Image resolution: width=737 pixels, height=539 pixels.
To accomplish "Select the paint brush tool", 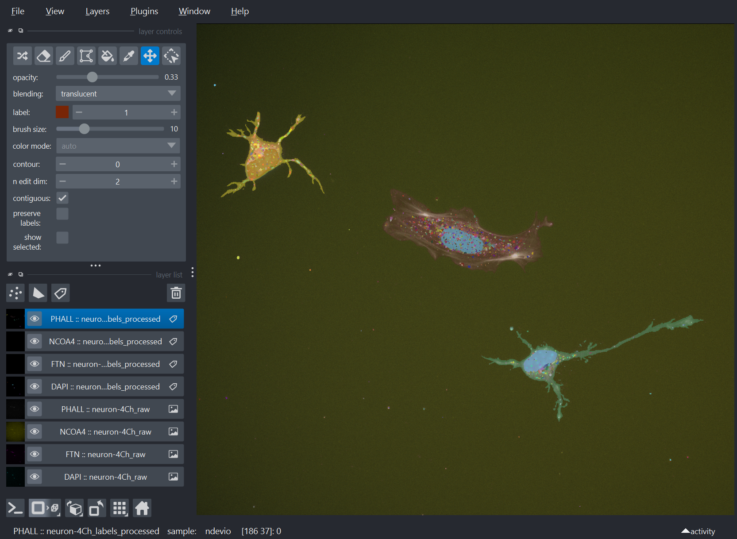I will click(x=65, y=56).
